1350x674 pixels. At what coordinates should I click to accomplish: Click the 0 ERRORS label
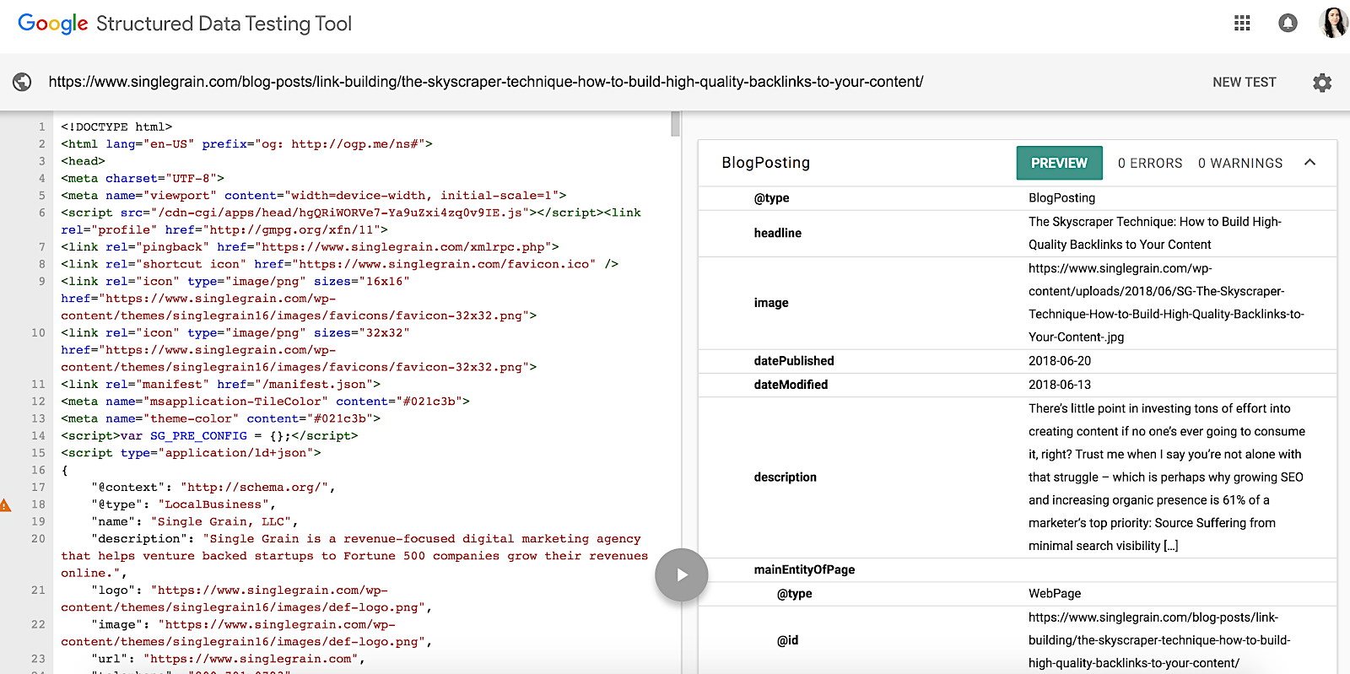point(1150,164)
